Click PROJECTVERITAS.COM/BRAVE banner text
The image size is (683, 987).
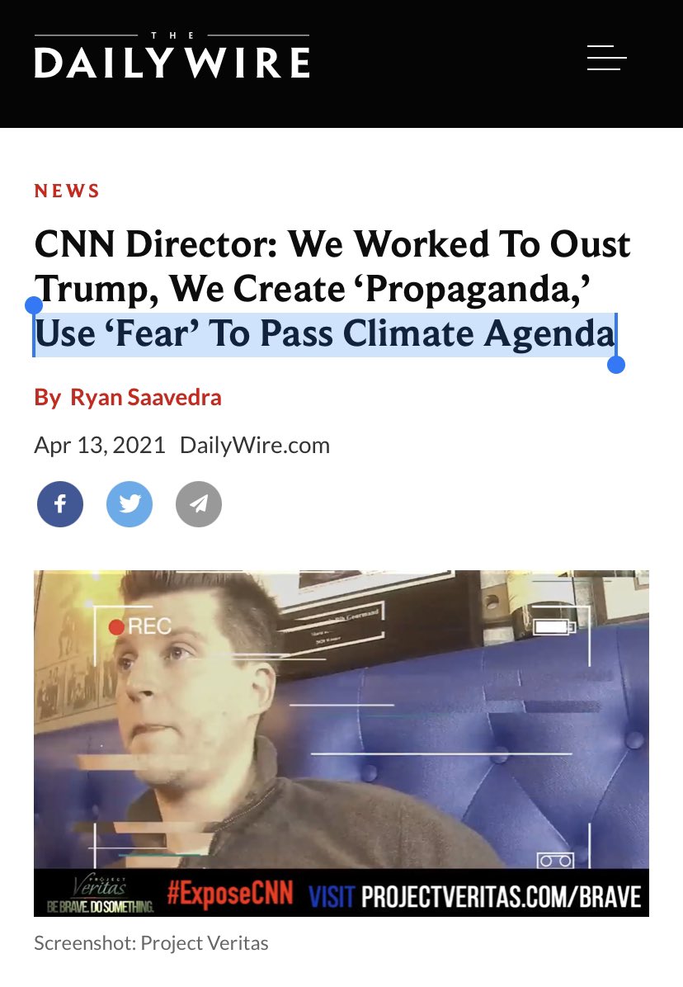pos(501,896)
